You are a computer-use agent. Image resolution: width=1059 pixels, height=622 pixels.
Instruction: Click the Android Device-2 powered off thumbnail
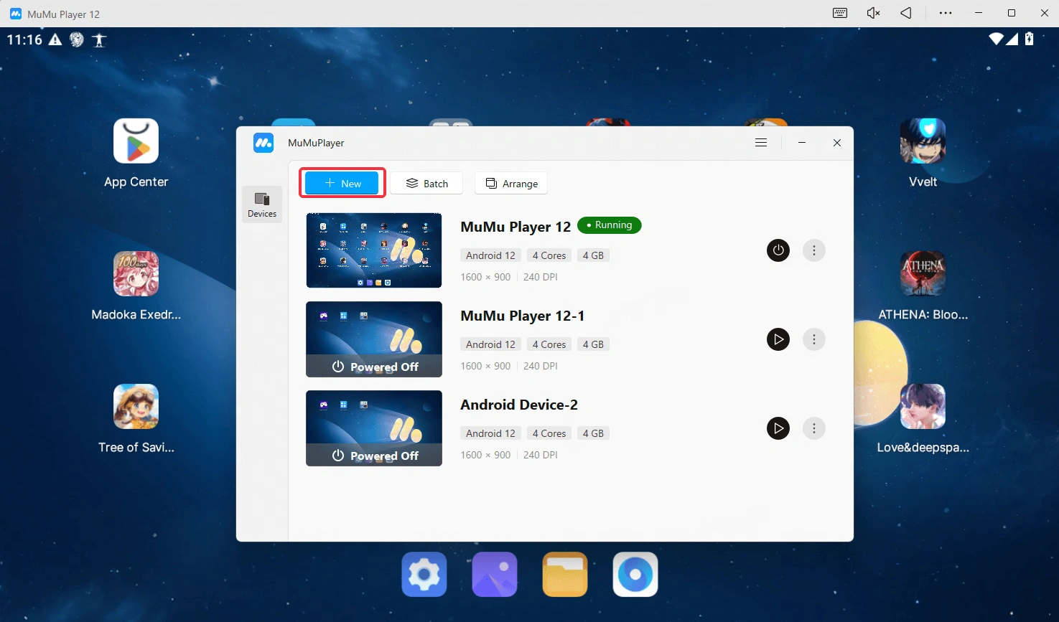374,428
